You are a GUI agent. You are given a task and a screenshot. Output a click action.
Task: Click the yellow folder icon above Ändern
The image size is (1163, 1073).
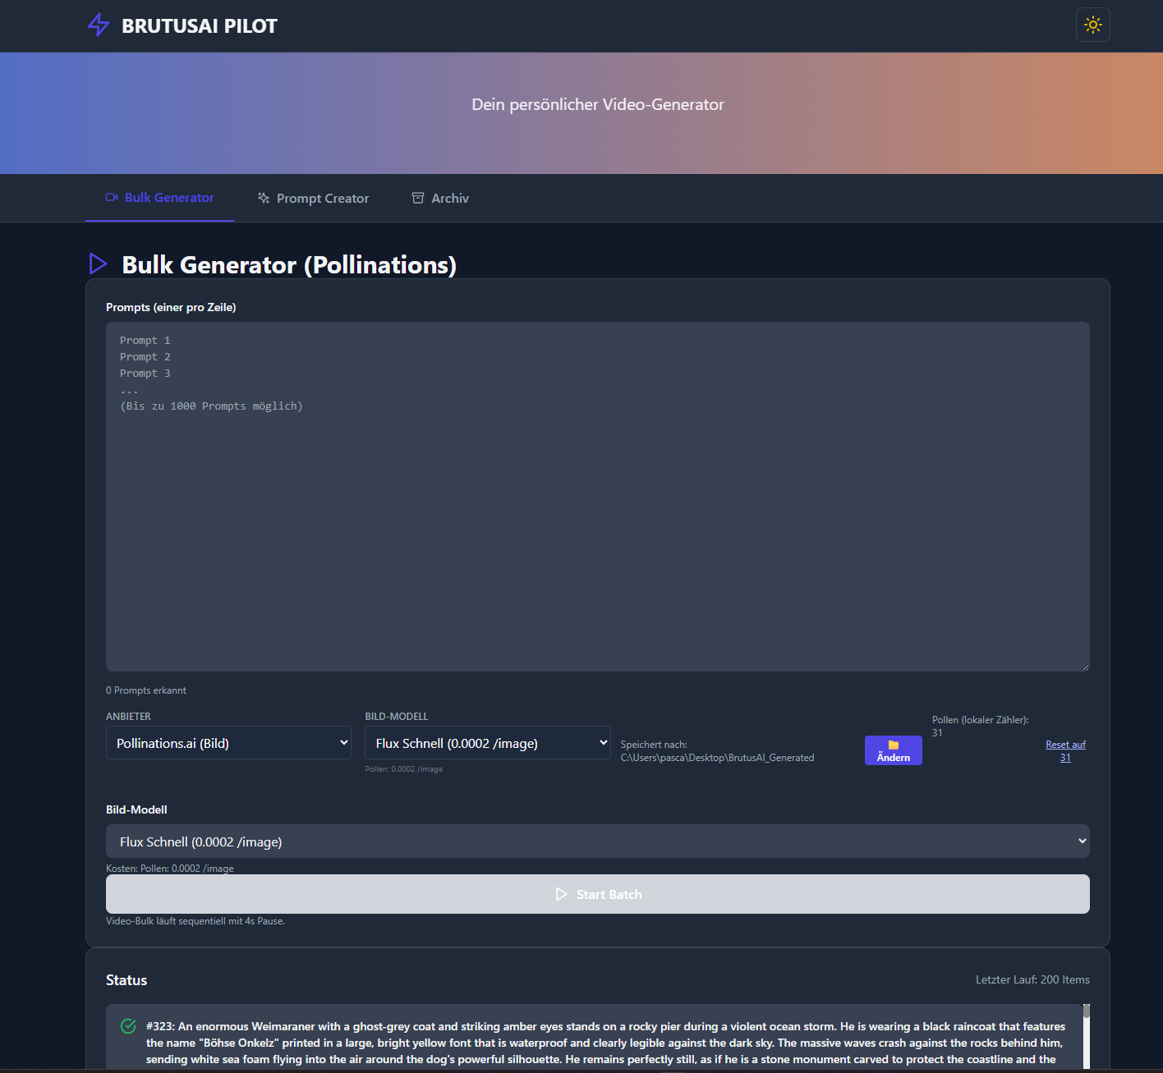click(x=894, y=745)
